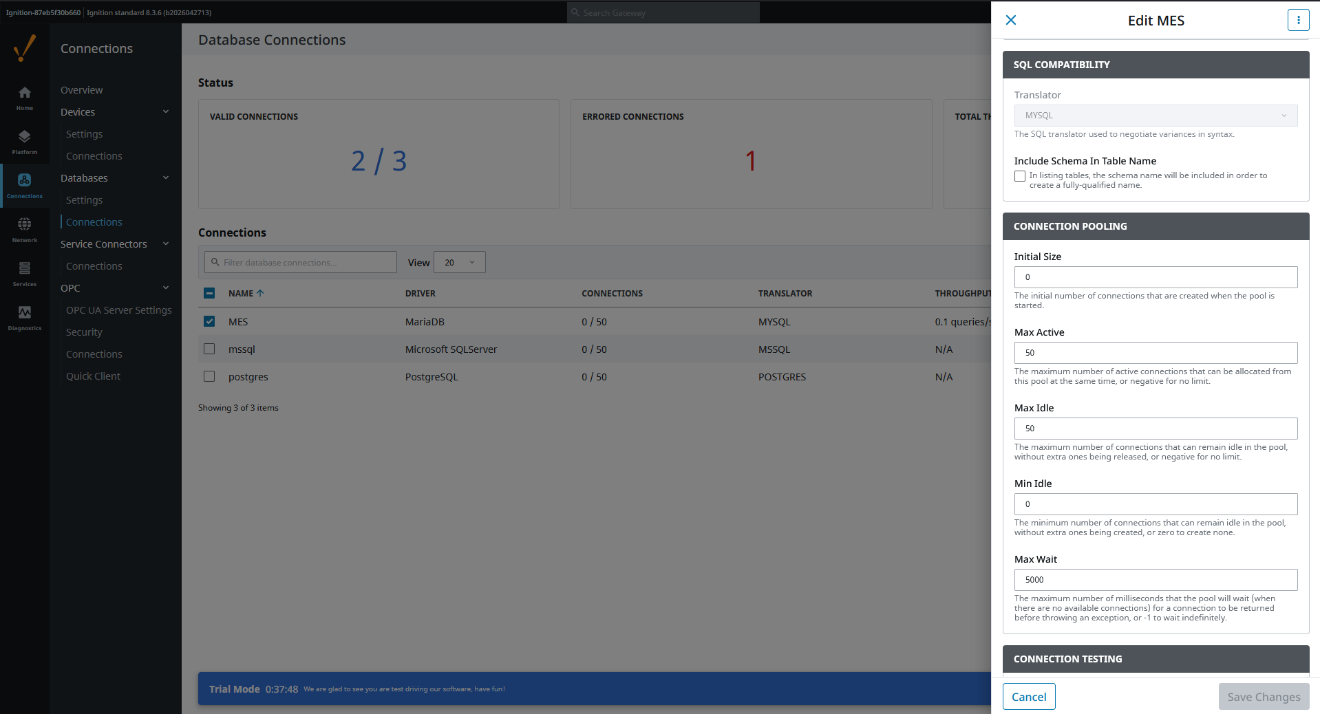Viewport: 1320px width, 714px height.
Task: Open the Home section icon
Action: coord(25,98)
